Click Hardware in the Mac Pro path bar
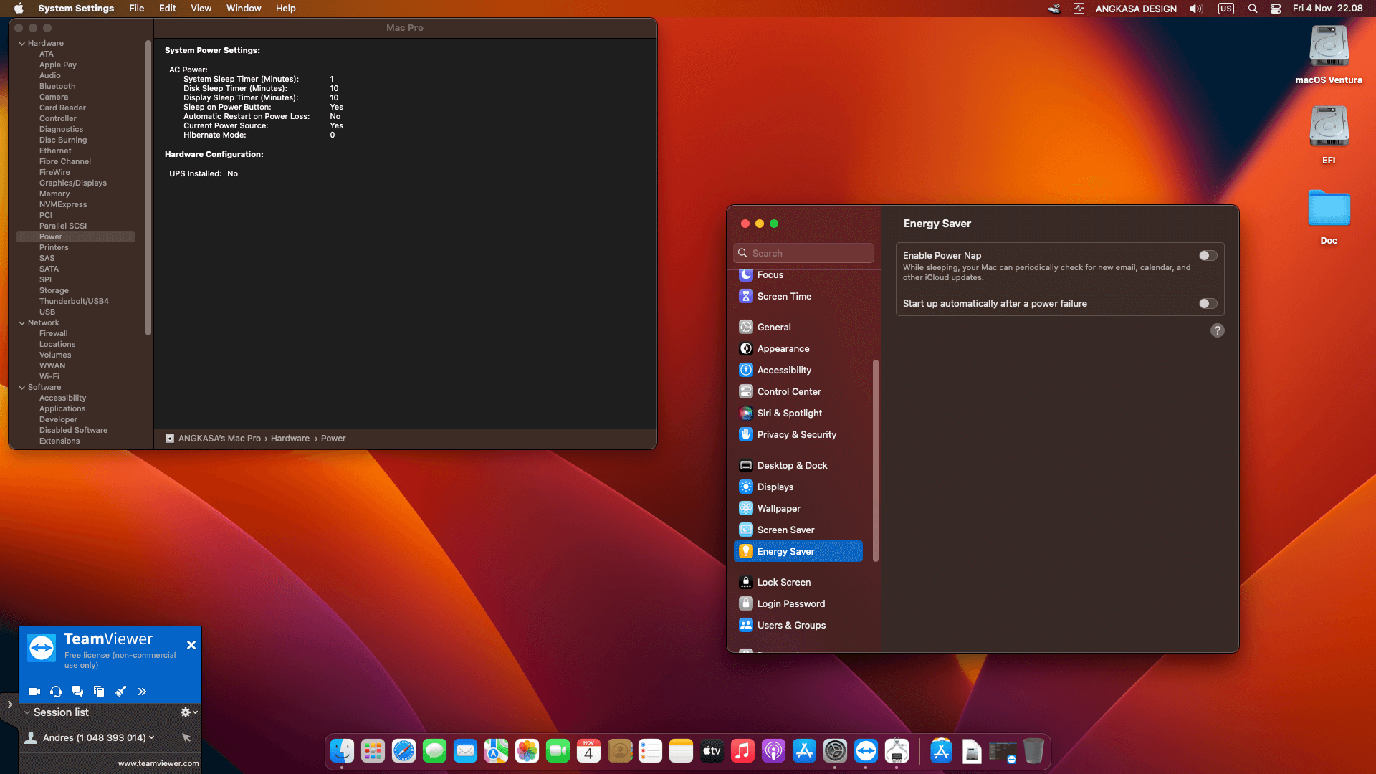The width and height of the screenshot is (1376, 774). coord(290,439)
